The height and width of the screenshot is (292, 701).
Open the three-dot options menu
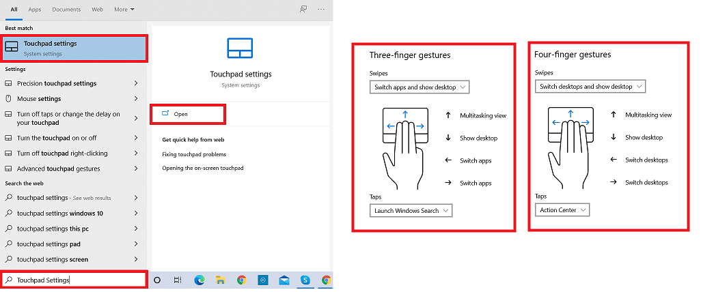(321, 10)
